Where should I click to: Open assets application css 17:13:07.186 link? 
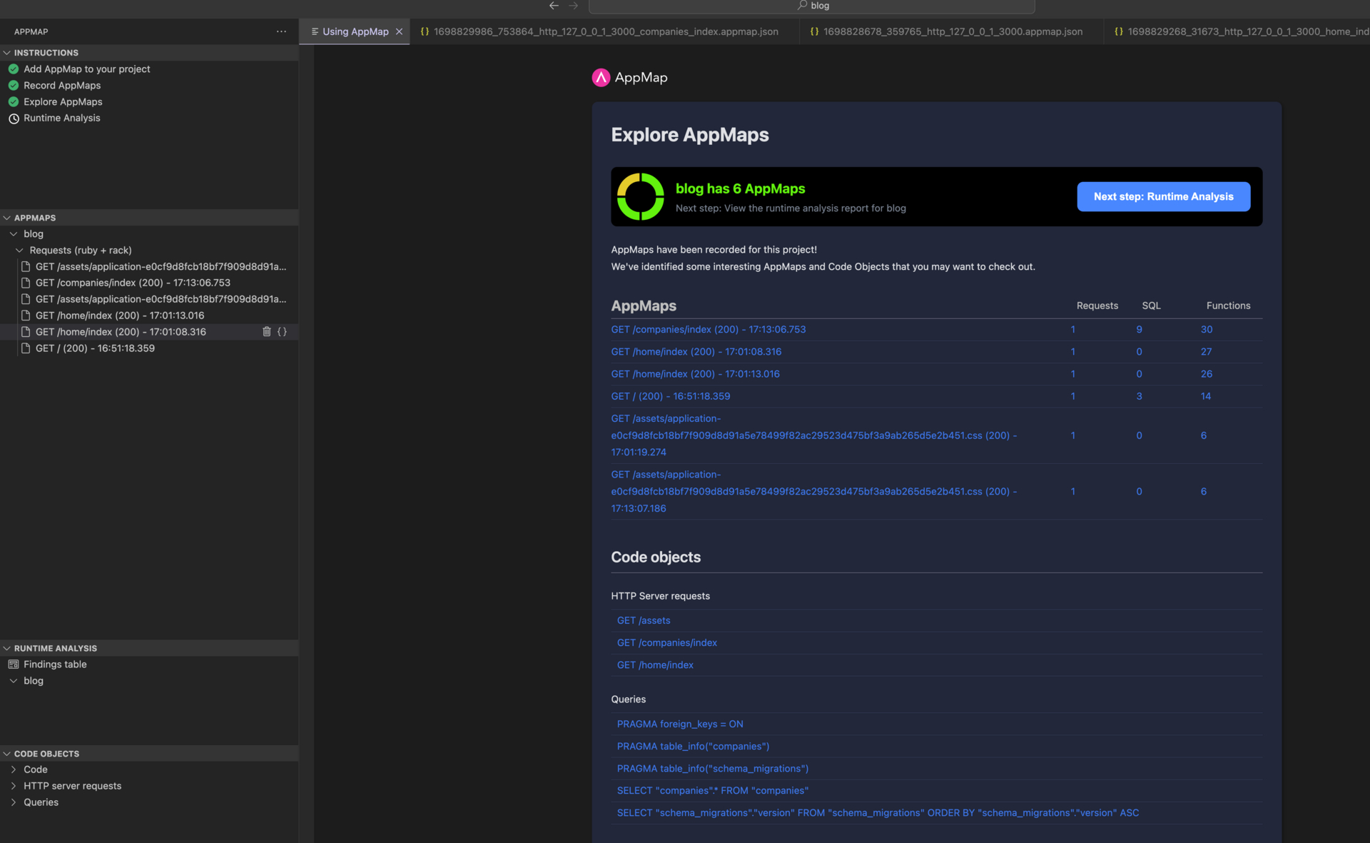(813, 492)
